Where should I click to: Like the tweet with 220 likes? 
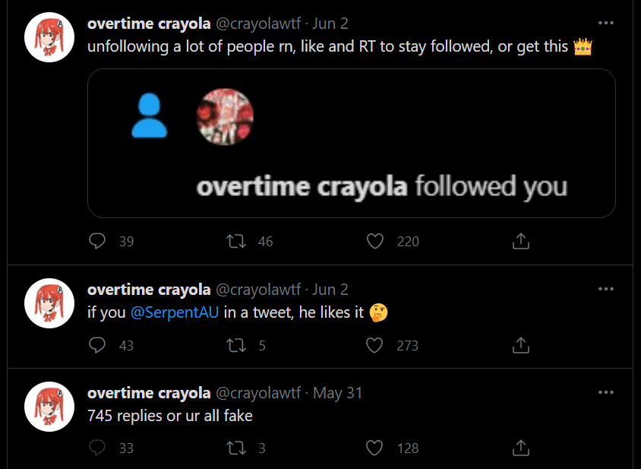pyautogui.click(x=375, y=241)
